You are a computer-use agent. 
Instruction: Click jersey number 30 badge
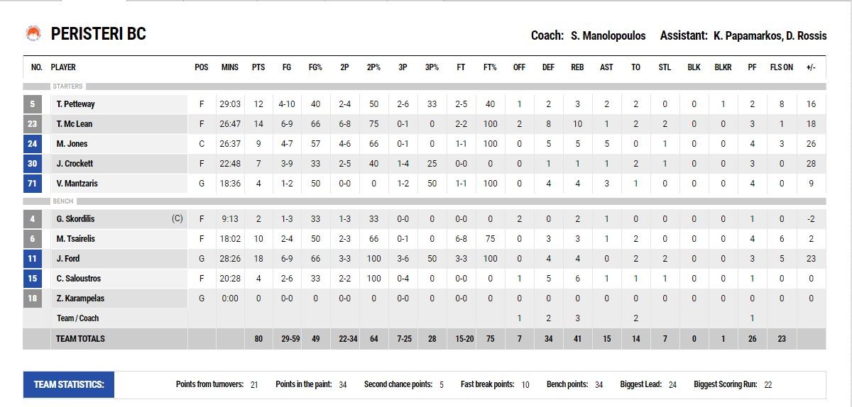point(33,164)
